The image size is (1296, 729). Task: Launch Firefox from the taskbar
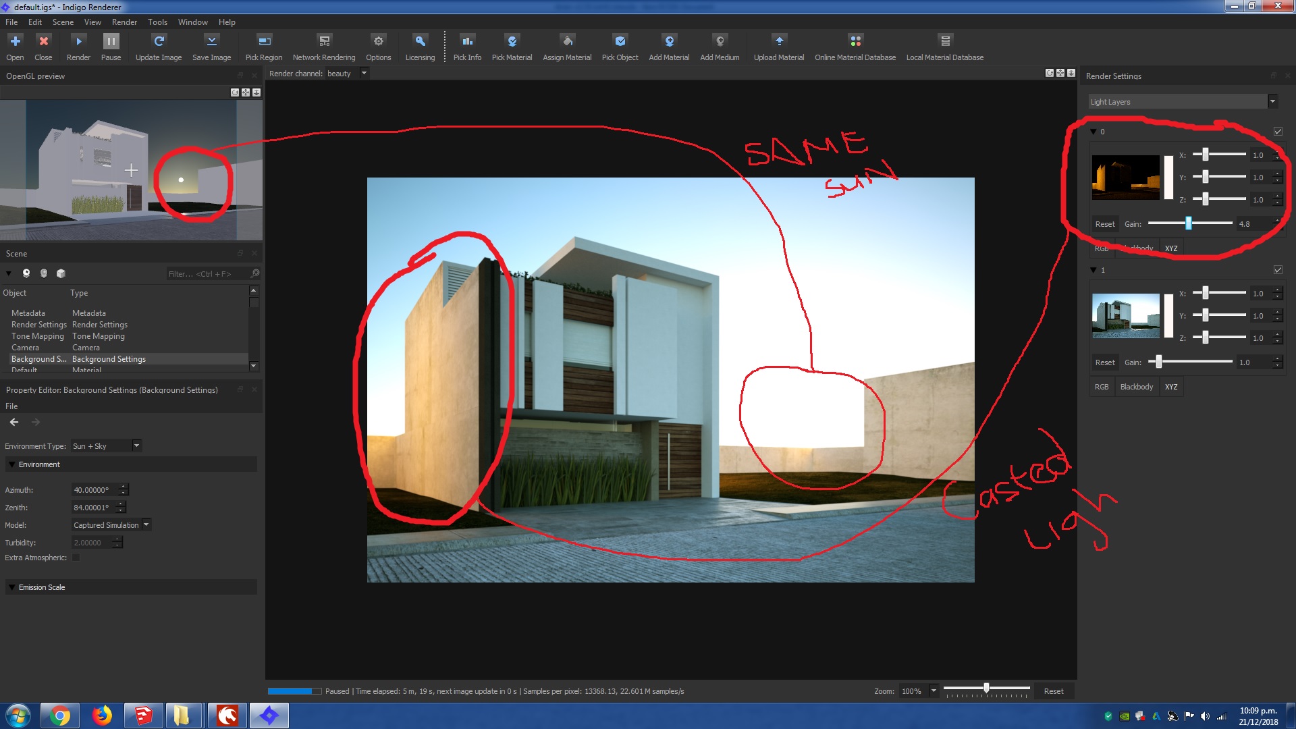102,715
